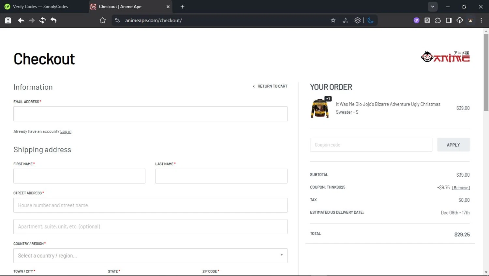This screenshot has width=489, height=276.
Task: Click the browser forward arrow
Action: pyautogui.click(x=32, y=20)
